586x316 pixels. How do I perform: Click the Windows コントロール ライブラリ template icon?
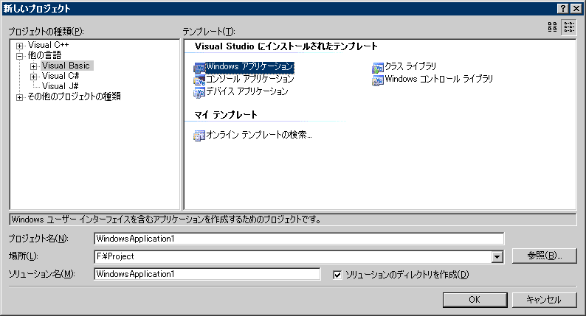click(378, 80)
